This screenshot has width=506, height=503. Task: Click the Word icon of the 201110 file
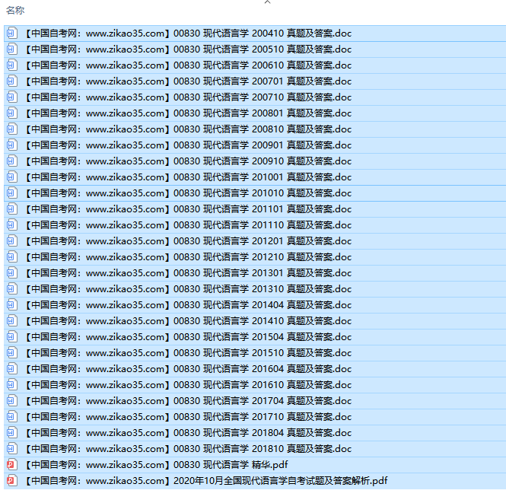tap(12, 225)
